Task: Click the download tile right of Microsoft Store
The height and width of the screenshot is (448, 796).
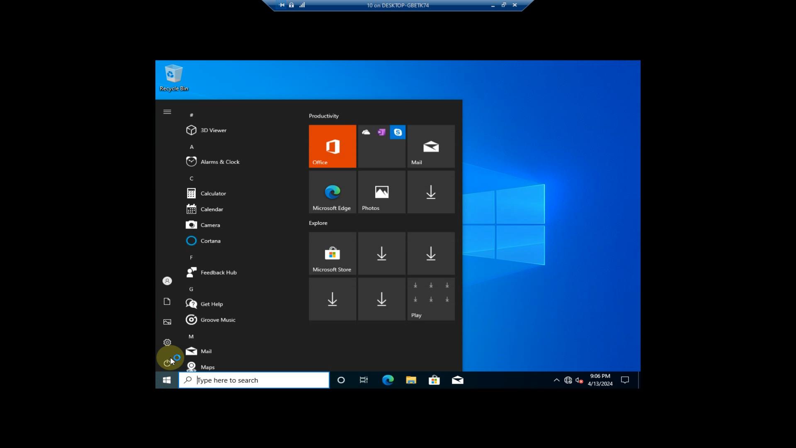Action: (x=382, y=253)
